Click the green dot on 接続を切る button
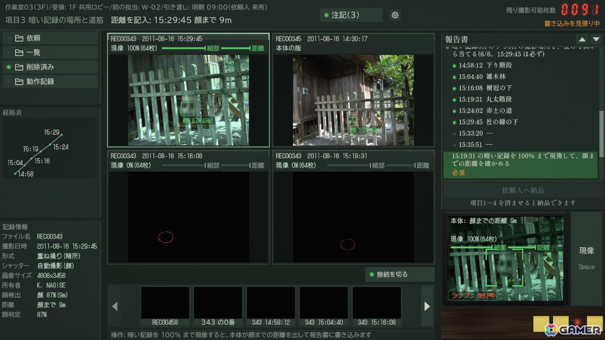605x340 pixels. (372, 275)
